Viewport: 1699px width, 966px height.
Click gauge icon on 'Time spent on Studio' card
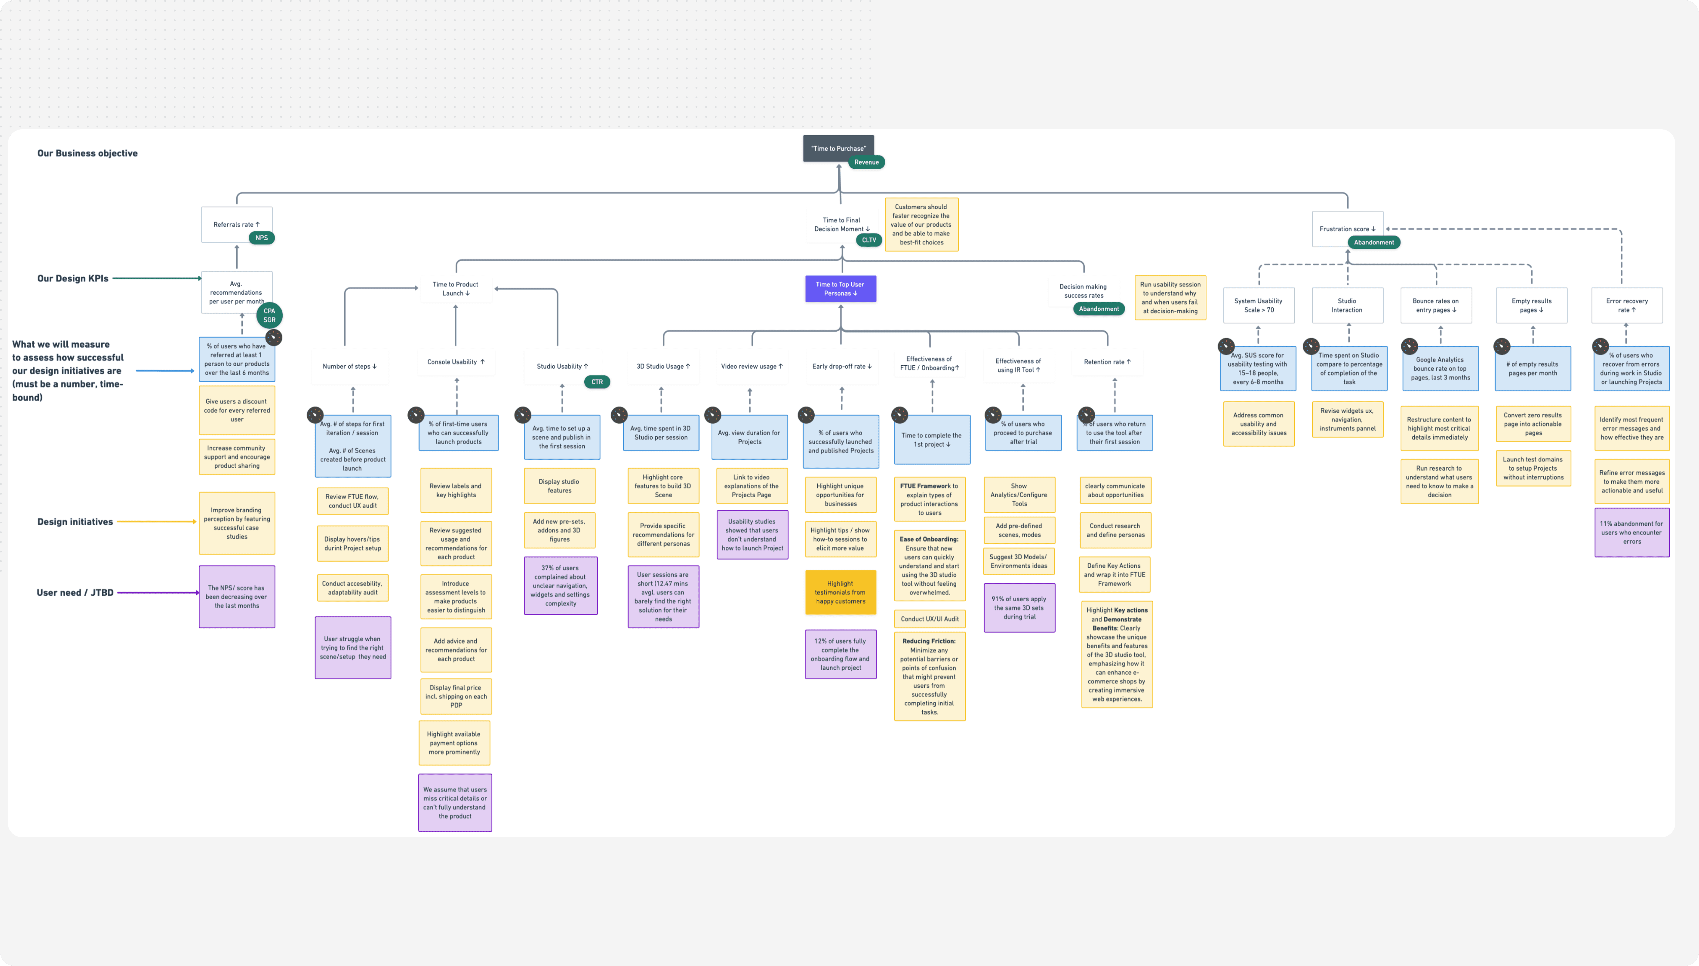1311,346
